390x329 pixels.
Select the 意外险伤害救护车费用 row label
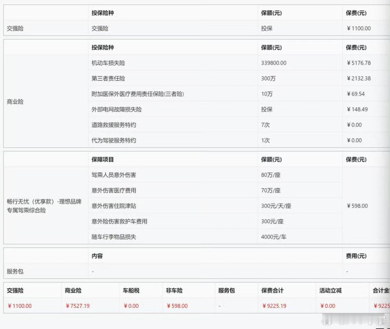click(120, 221)
